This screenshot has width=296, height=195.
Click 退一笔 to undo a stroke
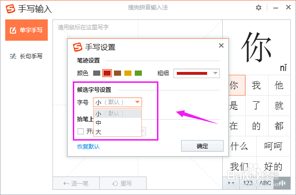[76, 183]
